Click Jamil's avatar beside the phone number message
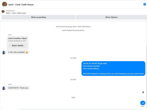This screenshot has height=110, width=147. [x=4, y=88]
